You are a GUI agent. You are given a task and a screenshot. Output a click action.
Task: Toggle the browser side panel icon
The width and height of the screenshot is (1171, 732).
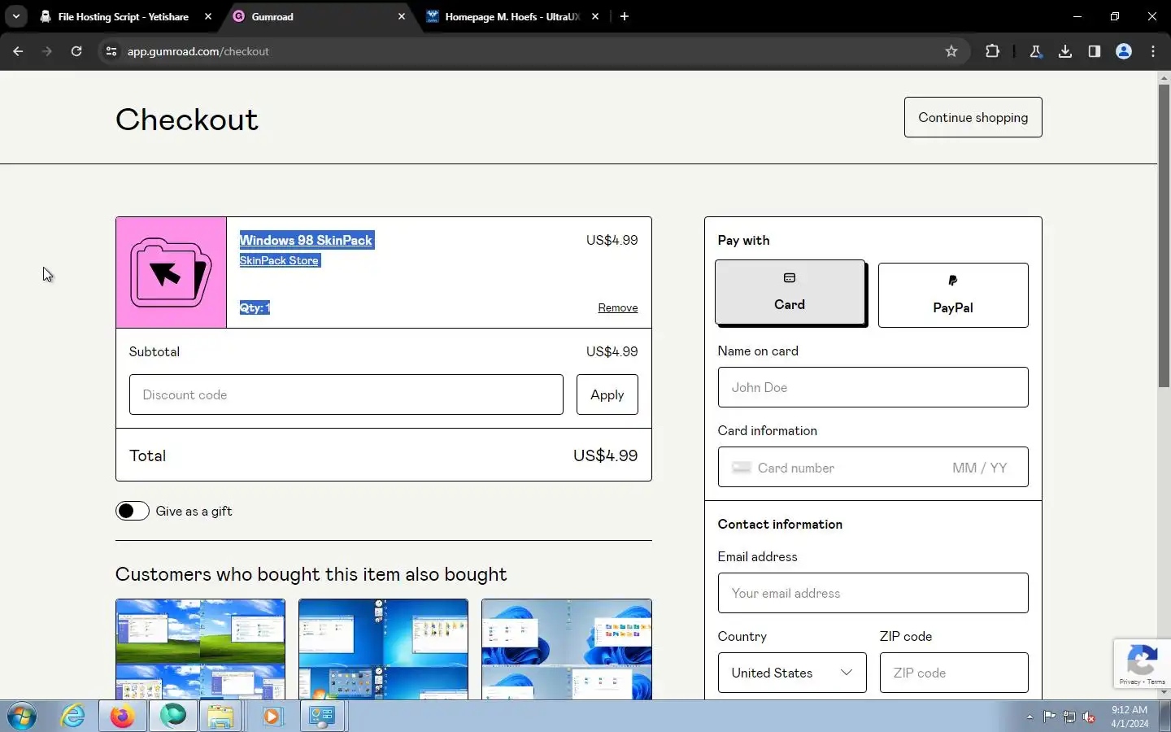1095,51
